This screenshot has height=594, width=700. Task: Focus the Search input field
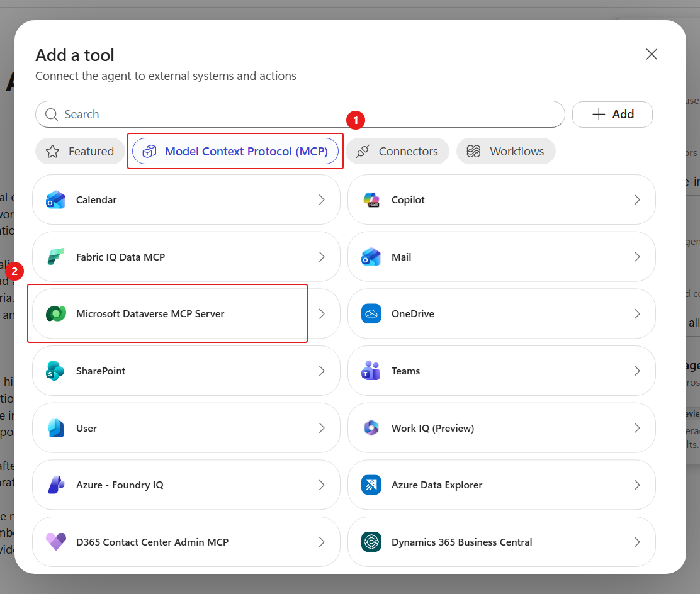[x=300, y=115]
